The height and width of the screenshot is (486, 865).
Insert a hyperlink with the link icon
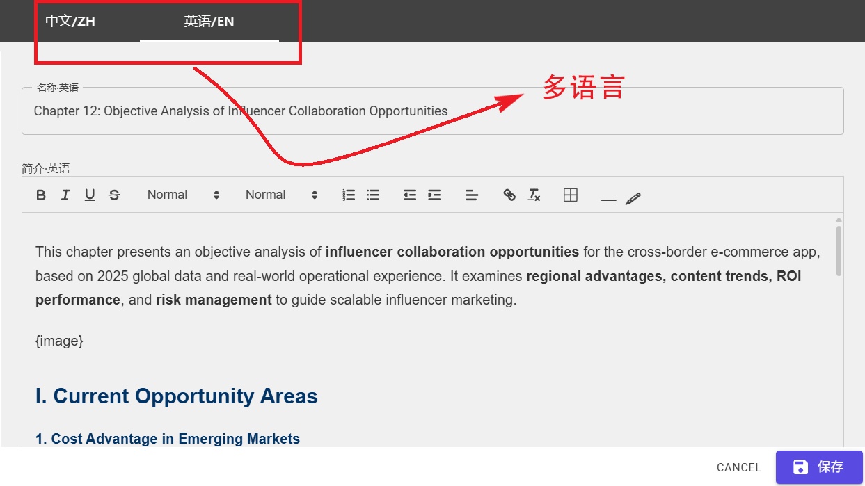click(x=509, y=195)
